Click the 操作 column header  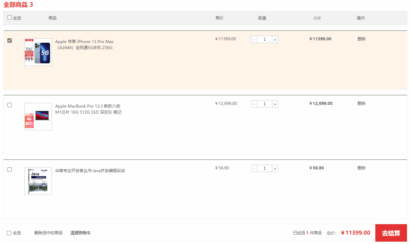[x=361, y=18]
